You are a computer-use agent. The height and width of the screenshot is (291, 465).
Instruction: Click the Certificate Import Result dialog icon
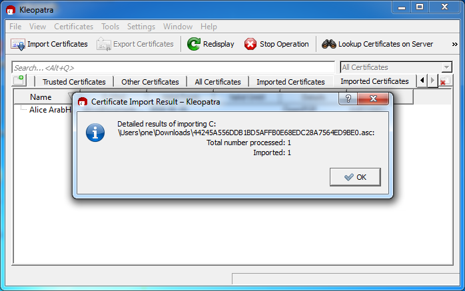click(83, 102)
